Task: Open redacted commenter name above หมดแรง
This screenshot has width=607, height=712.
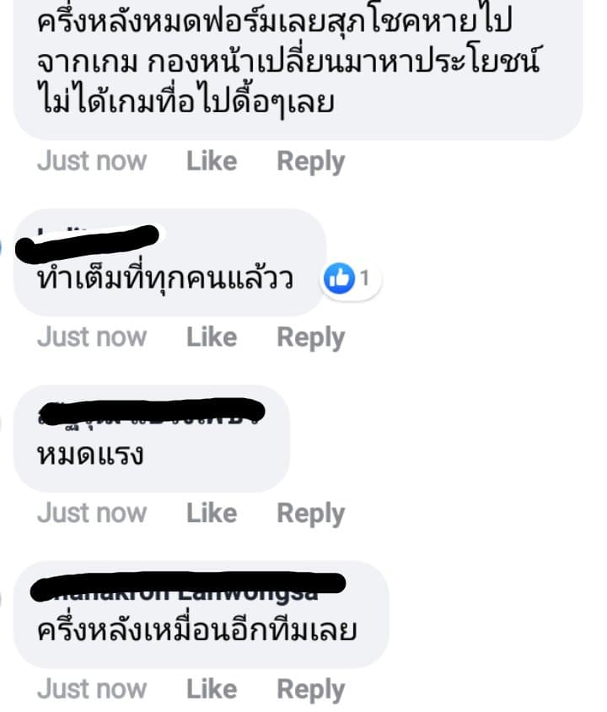Action: click(x=152, y=412)
